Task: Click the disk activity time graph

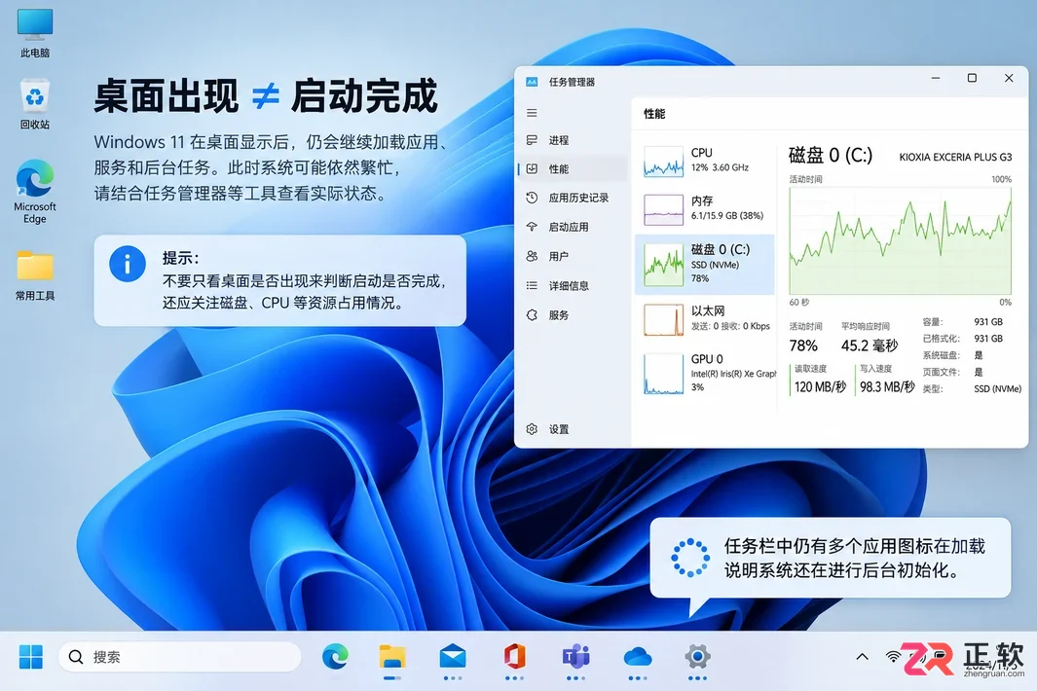Action: [x=900, y=240]
